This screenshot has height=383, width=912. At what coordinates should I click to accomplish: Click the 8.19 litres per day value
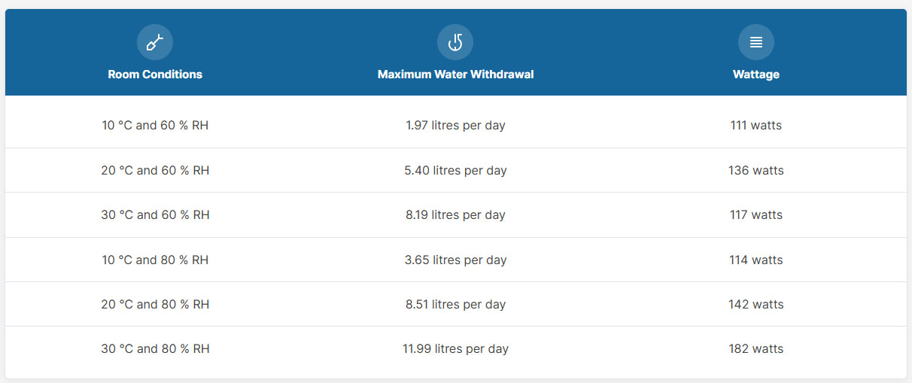pyautogui.click(x=455, y=215)
